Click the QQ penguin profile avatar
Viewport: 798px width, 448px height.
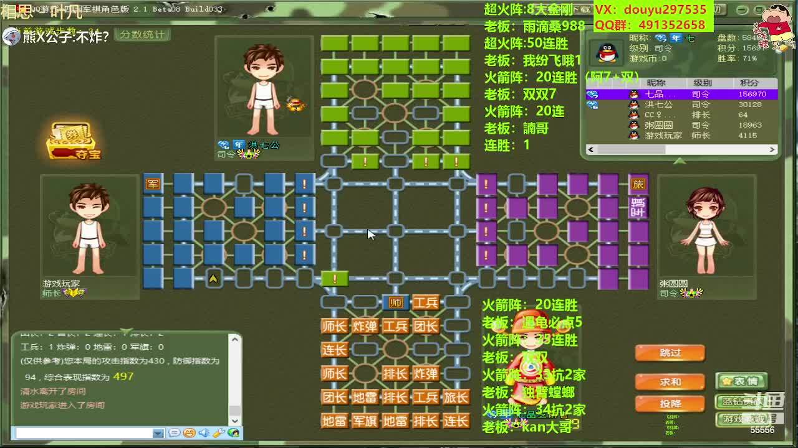coord(607,53)
